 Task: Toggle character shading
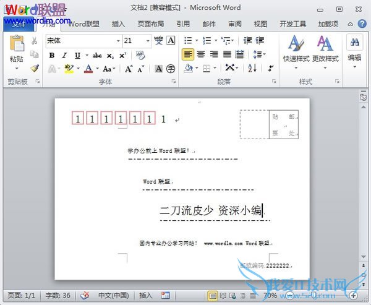coord(158,69)
